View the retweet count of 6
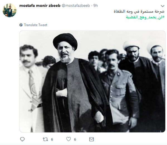This screenshot has height=145, width=167. point(52,139)
